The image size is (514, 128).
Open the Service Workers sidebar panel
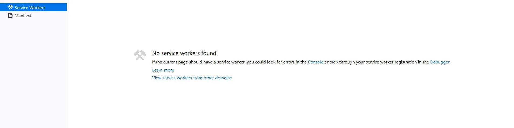(x=33, y=7)
